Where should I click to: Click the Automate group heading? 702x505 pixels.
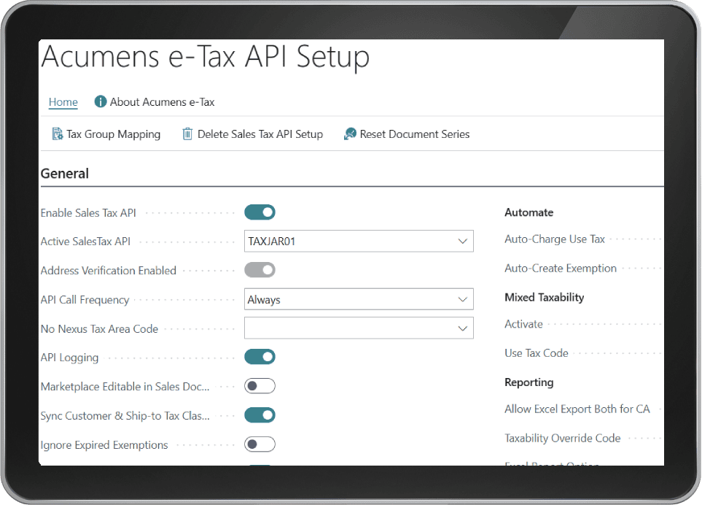[x=529, y=212]
